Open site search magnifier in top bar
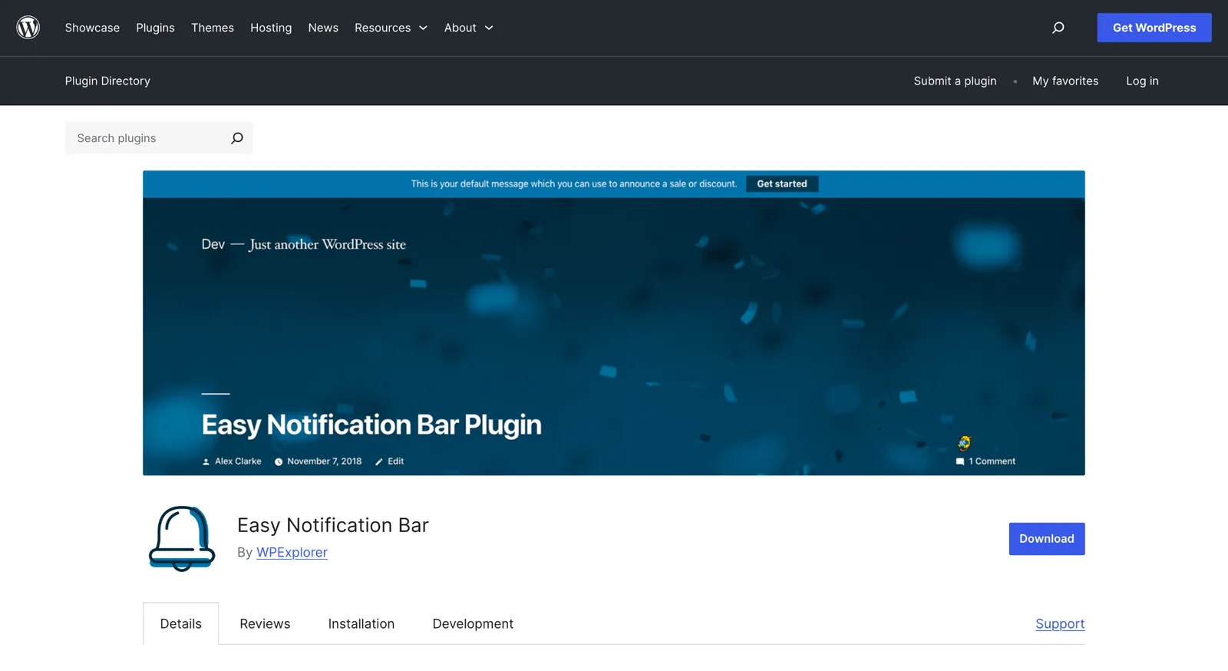Viewport: 1228px width, 671px height. 1058,28
